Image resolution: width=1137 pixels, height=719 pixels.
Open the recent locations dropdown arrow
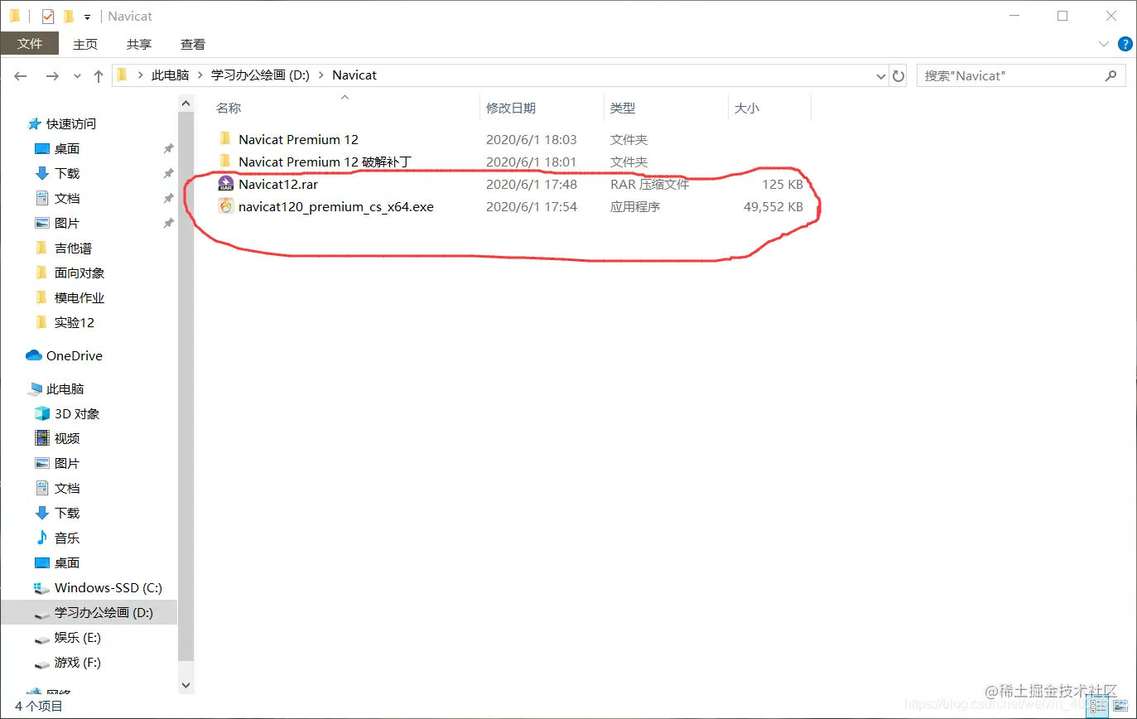coord(78,75)
